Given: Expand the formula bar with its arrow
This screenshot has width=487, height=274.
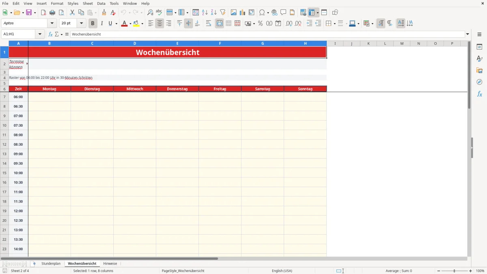Looking at the screenshot, I should 468,35.
